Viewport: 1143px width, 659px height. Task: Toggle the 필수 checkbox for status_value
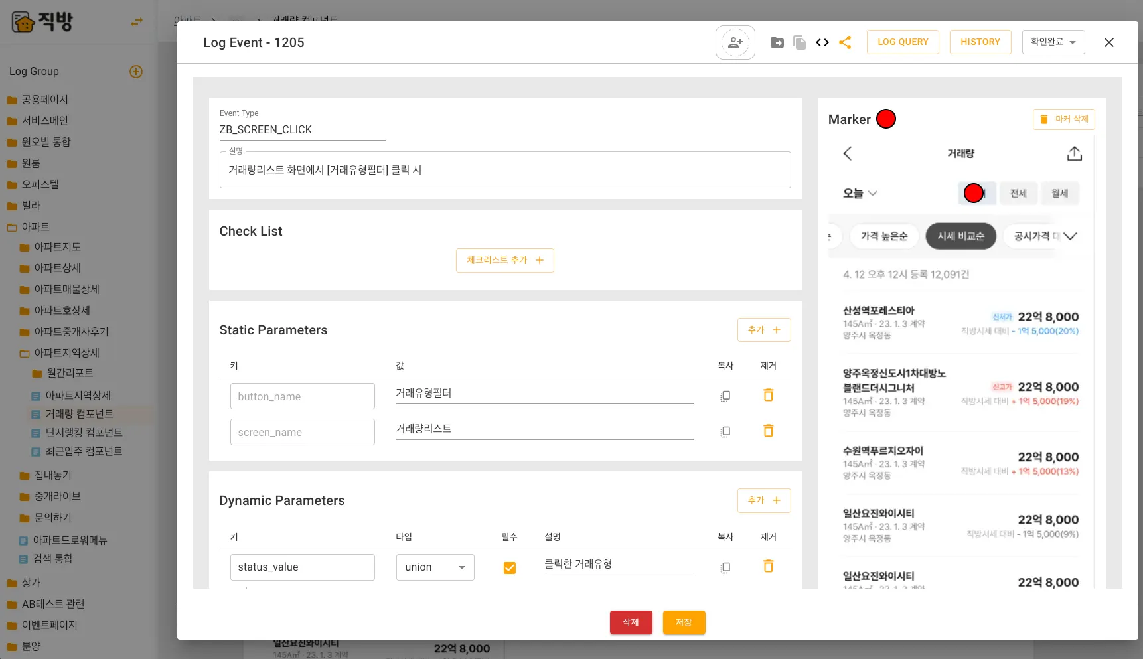pos(510,568)
